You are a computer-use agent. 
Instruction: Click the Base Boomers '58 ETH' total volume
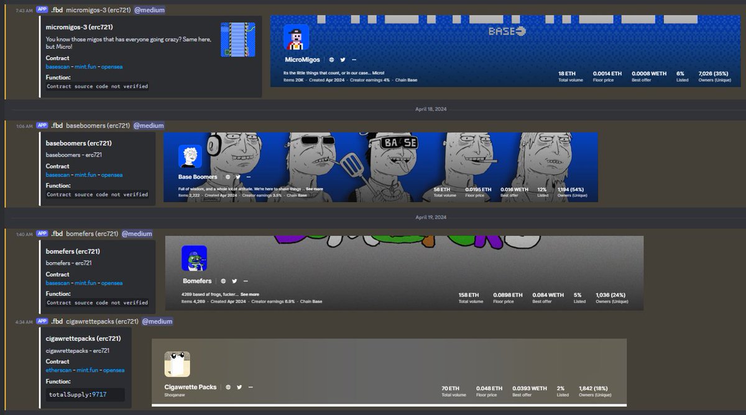(x=441, y=189)
